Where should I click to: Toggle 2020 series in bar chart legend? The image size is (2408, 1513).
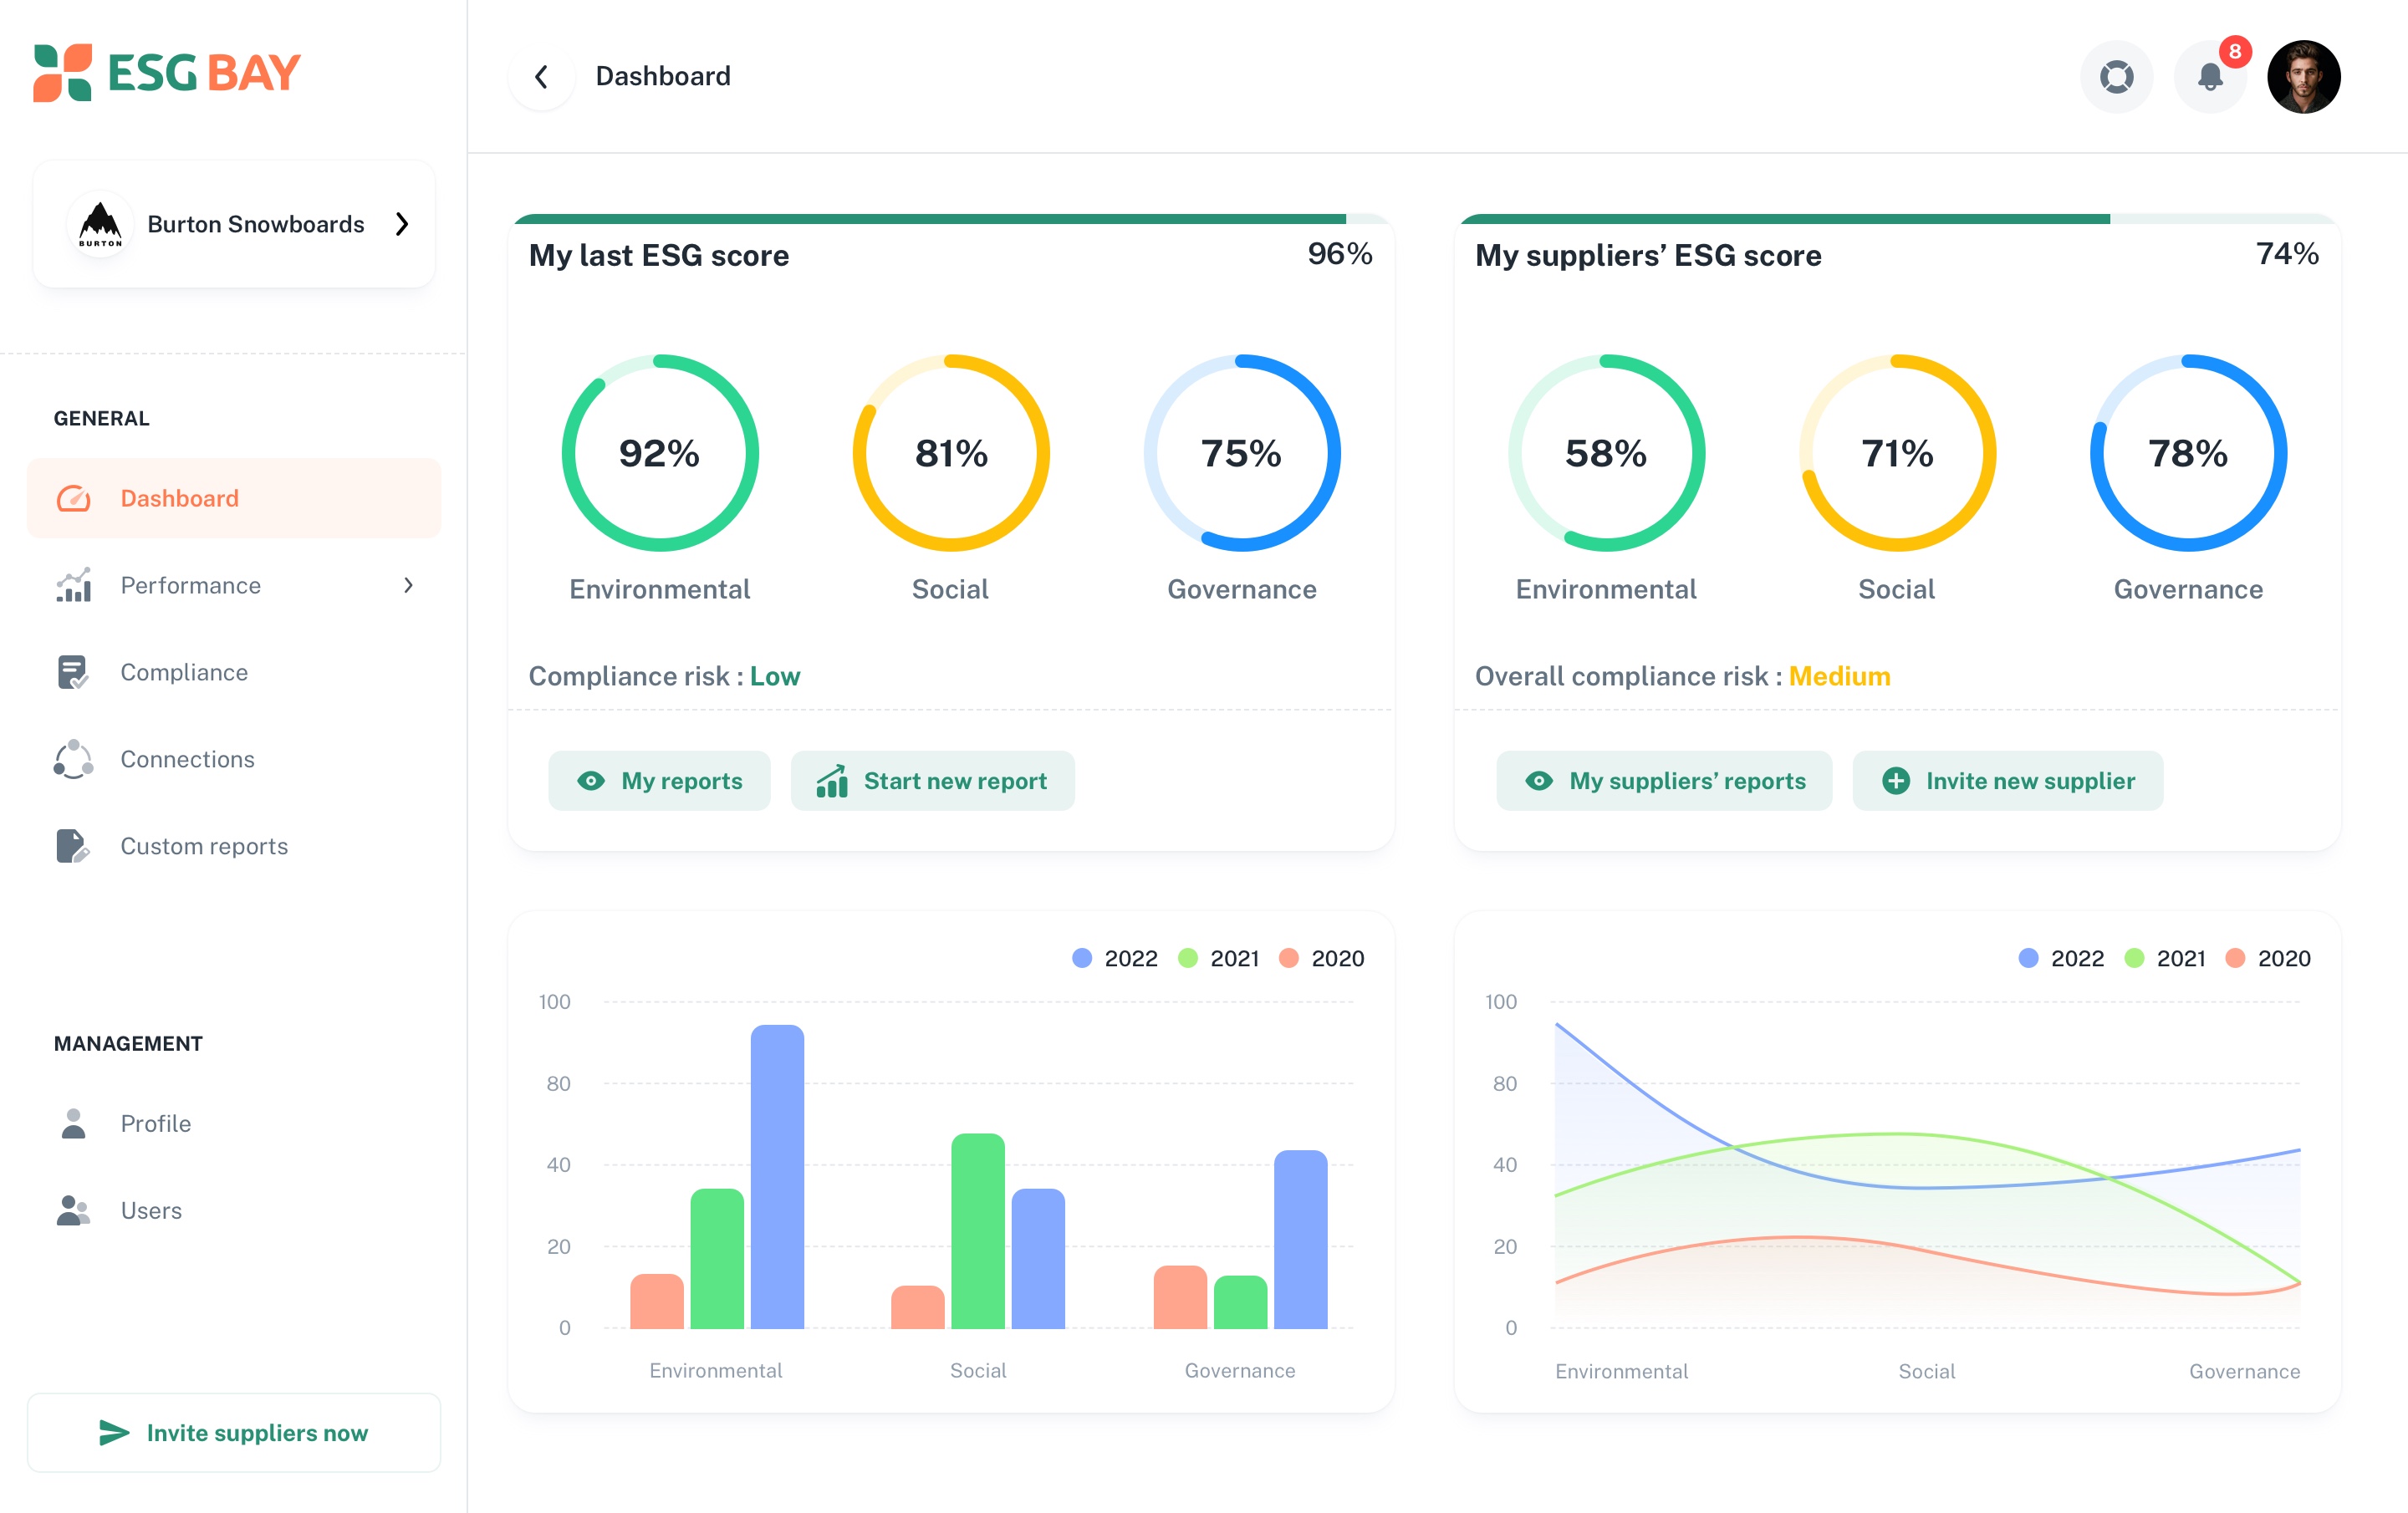click(x=1322, y=958)
